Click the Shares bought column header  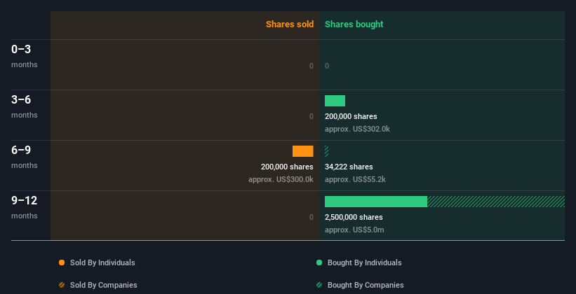coord(354,24)
